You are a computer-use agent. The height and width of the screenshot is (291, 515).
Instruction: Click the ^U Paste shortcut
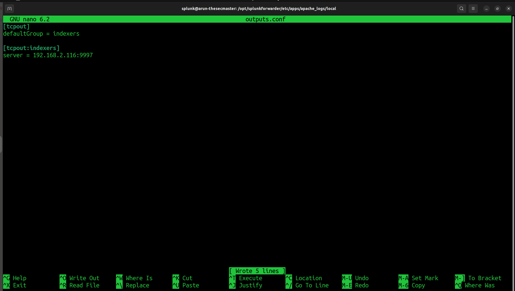click(x=186, y=285)
